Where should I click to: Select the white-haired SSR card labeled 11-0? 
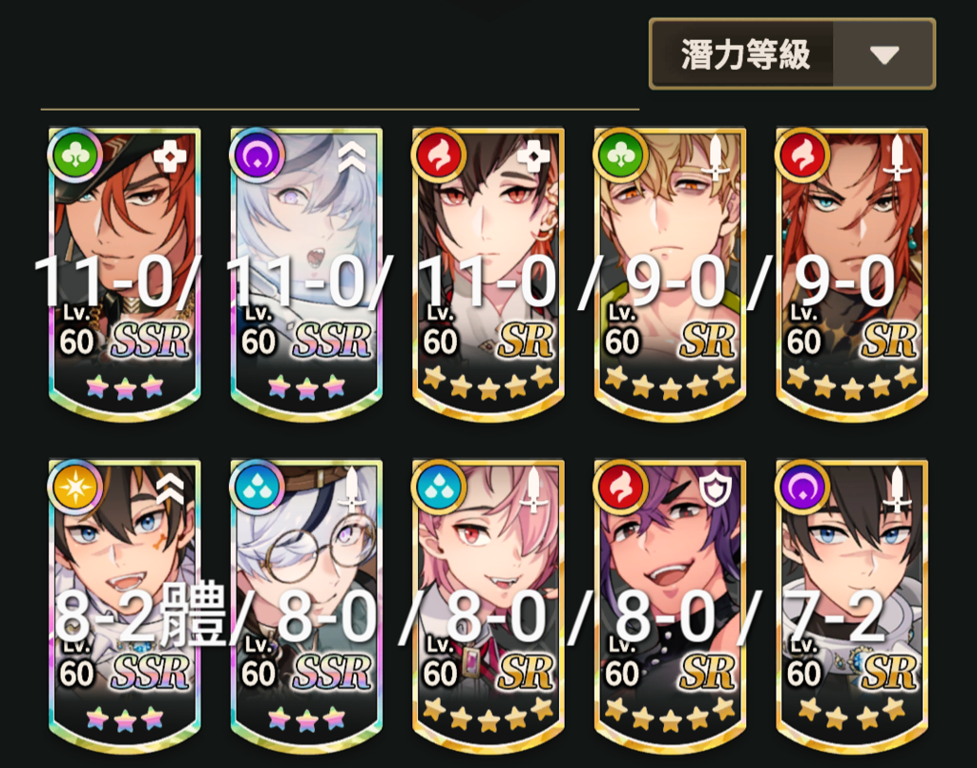(x=306, y=274)
